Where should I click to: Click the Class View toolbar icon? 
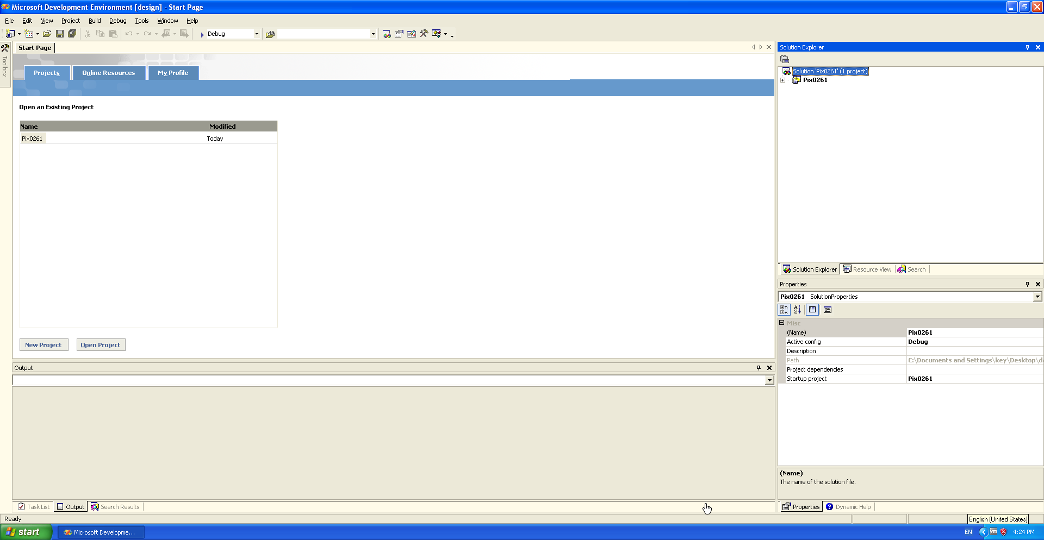pyautogui.click(x=437, y=34)
